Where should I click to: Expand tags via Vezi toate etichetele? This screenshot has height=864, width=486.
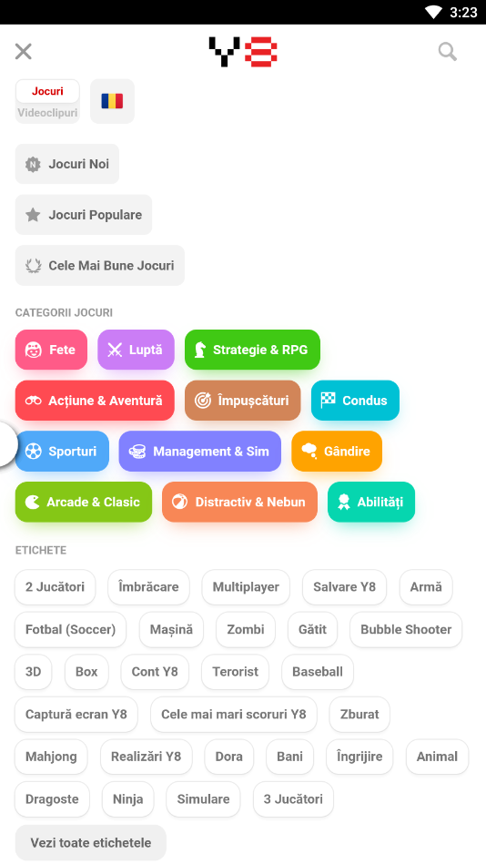[91, 843]
